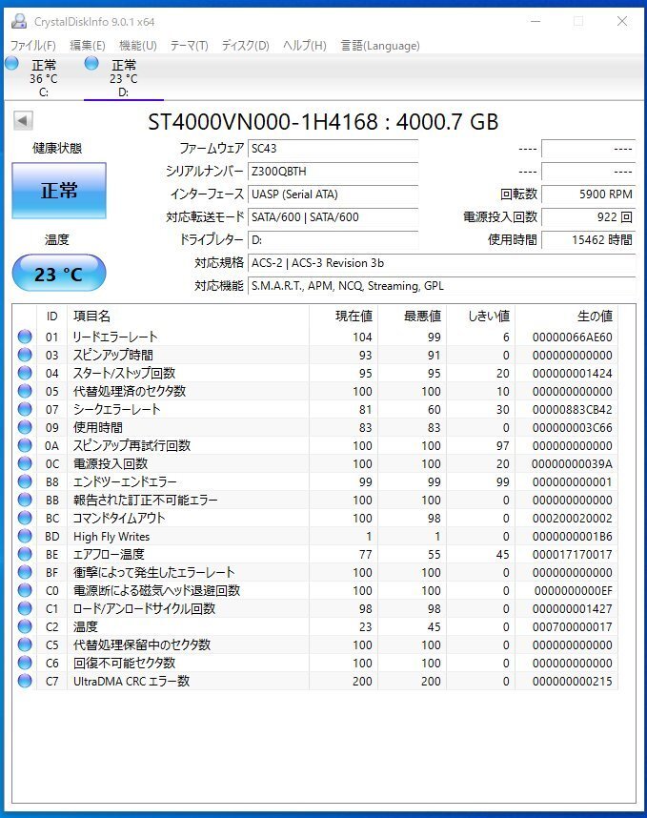Click the 項目名 column header
This screenshot has height=818, width=647.
pyautogui.click(x=189, y=317)
